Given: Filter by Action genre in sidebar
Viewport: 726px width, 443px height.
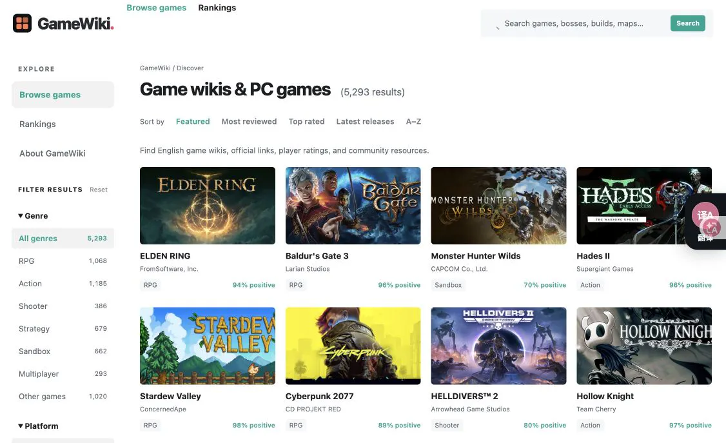Looking at the screenshot, I should click(63, 283).
